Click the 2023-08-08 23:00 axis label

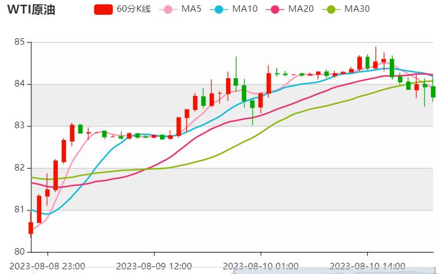click(x=47, y=266)
